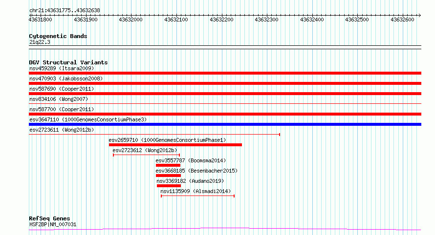Open the DGV Structural Variants track title
Viewport: 435px width, 235px height.
pyautogui.click(x=68, y=62)
